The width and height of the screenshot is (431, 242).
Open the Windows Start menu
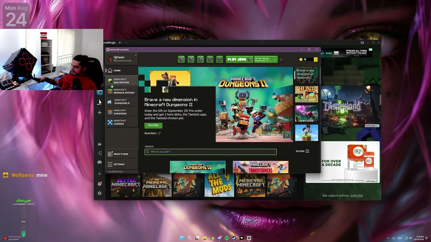coord(182,238)
